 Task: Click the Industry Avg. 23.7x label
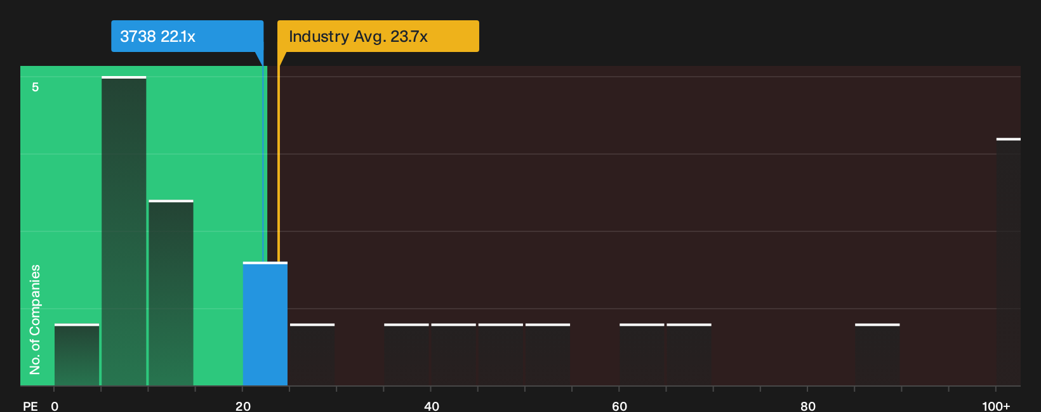point(378,36)
